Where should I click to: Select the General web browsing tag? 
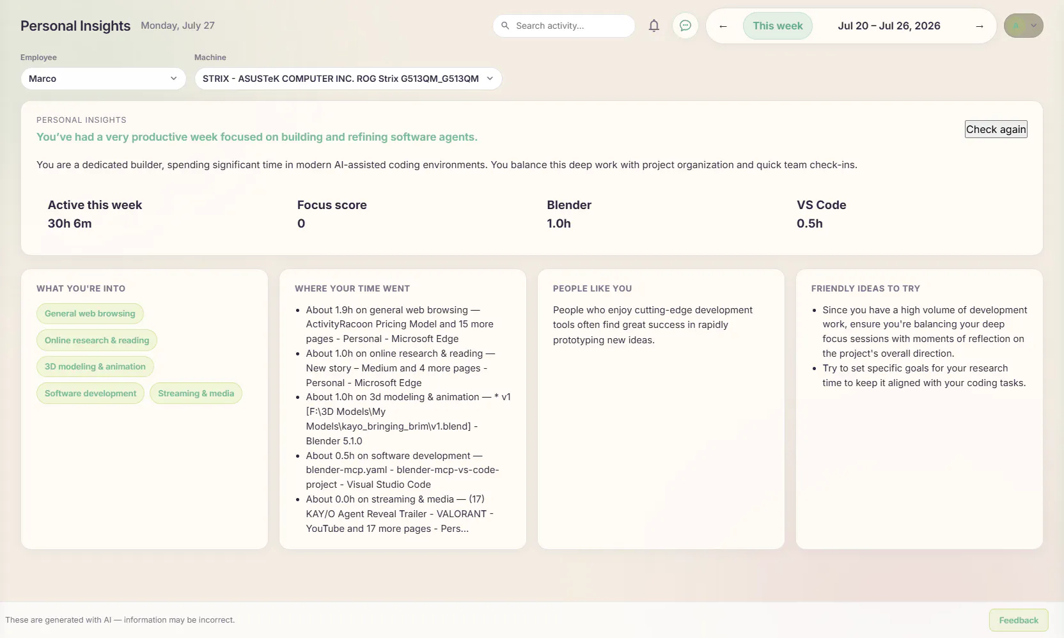90,313
